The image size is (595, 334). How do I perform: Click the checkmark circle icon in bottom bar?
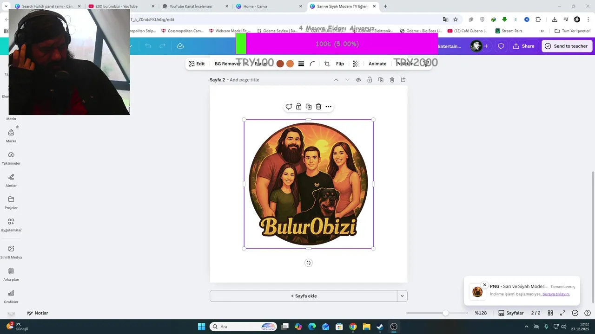pos(575,313)
